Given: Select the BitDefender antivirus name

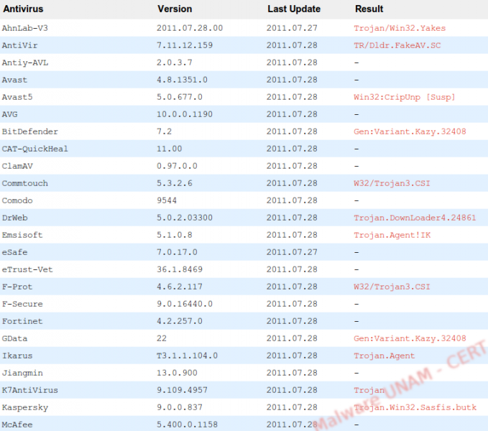Looking at the screenshot, I should tap(30, 131).
